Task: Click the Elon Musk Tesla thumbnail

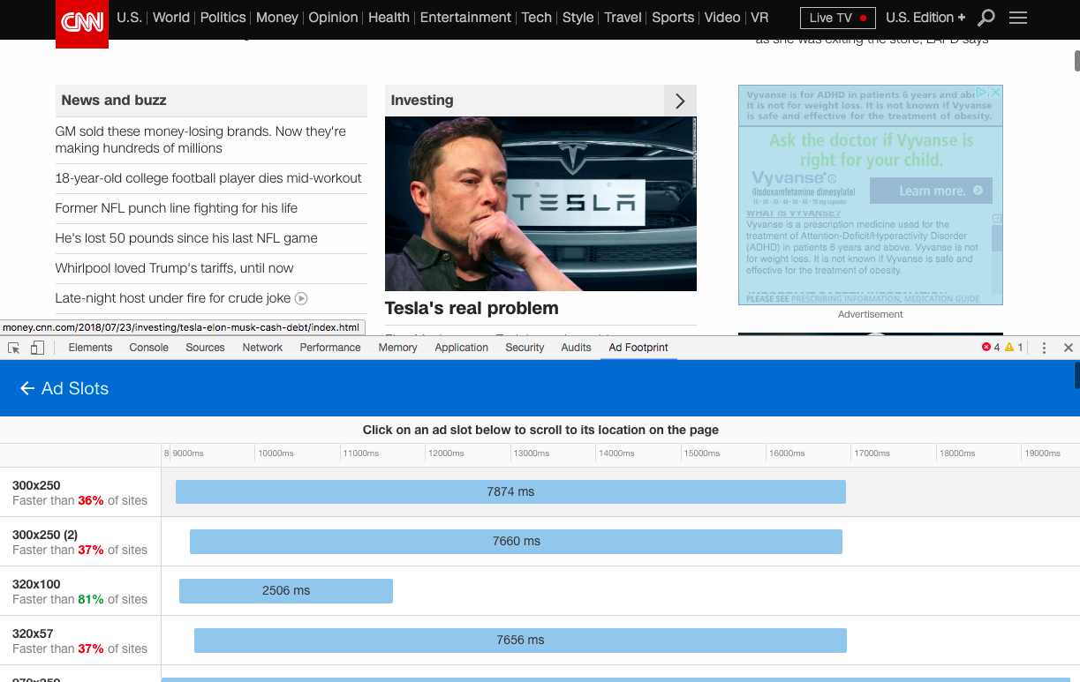Action: (540, 204)
